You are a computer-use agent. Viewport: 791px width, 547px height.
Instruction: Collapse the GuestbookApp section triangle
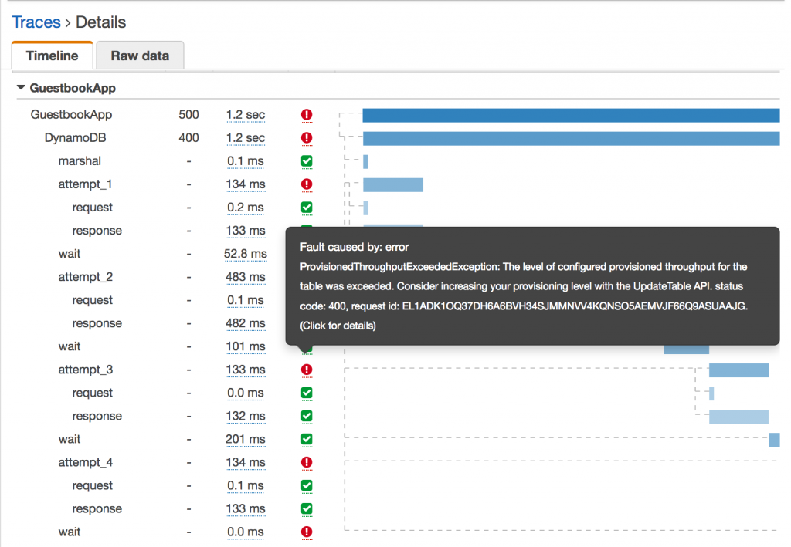pos(21,88)
